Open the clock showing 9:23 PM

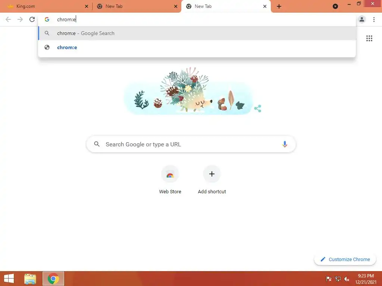click(366, 279)
